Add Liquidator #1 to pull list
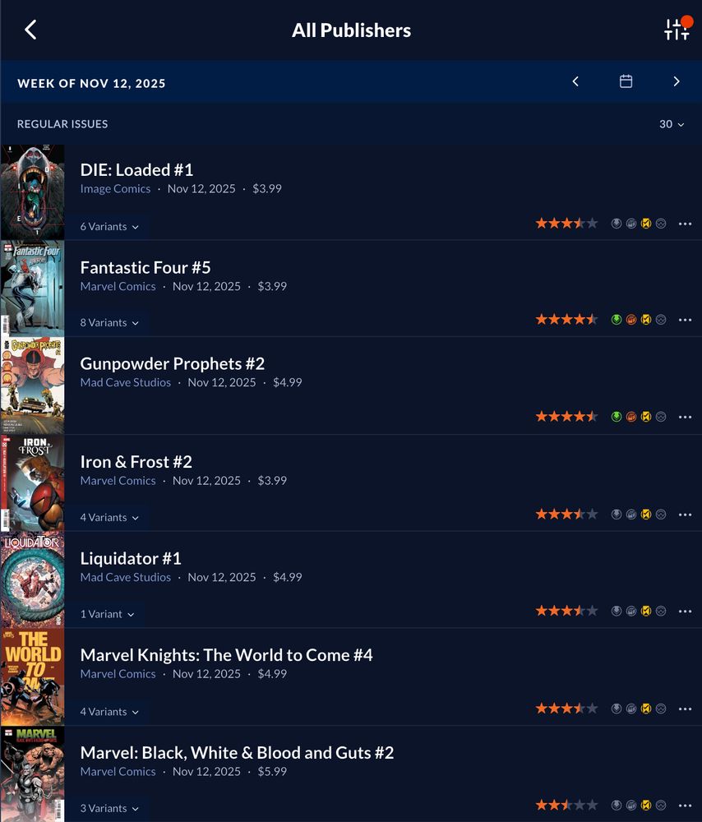The image size is (702, 822). click(x=617, y=611)
